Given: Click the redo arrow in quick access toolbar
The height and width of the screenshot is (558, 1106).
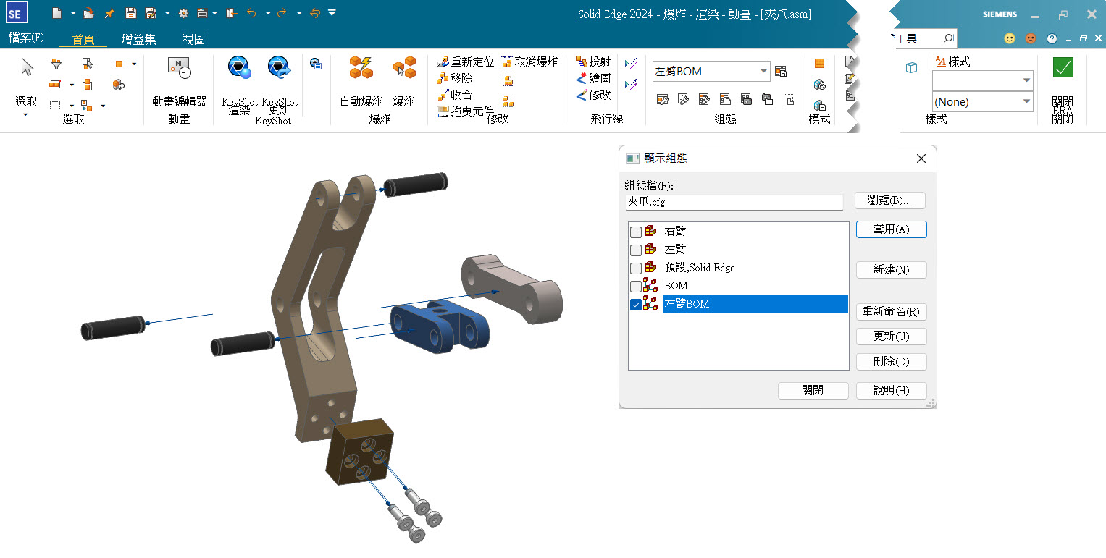Looking at the screenshot, I should 282,13.
